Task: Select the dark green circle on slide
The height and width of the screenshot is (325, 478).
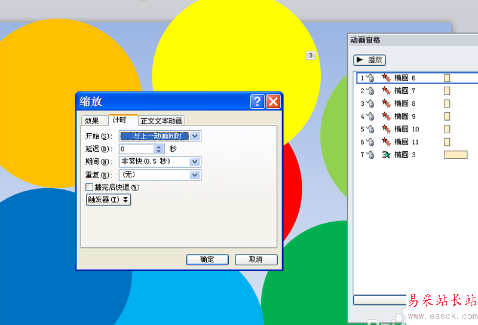Action: tap(305, 274)
